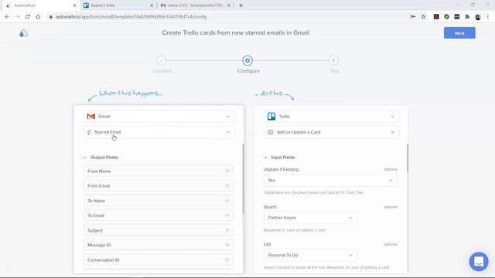Click the Add or Update a Card action icon

click(270, 132)
